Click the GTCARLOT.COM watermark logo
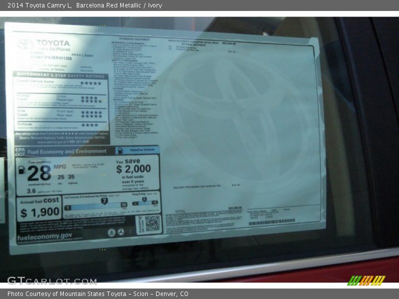The width and height of the screenshot is (399, 299). coord(52,281)
